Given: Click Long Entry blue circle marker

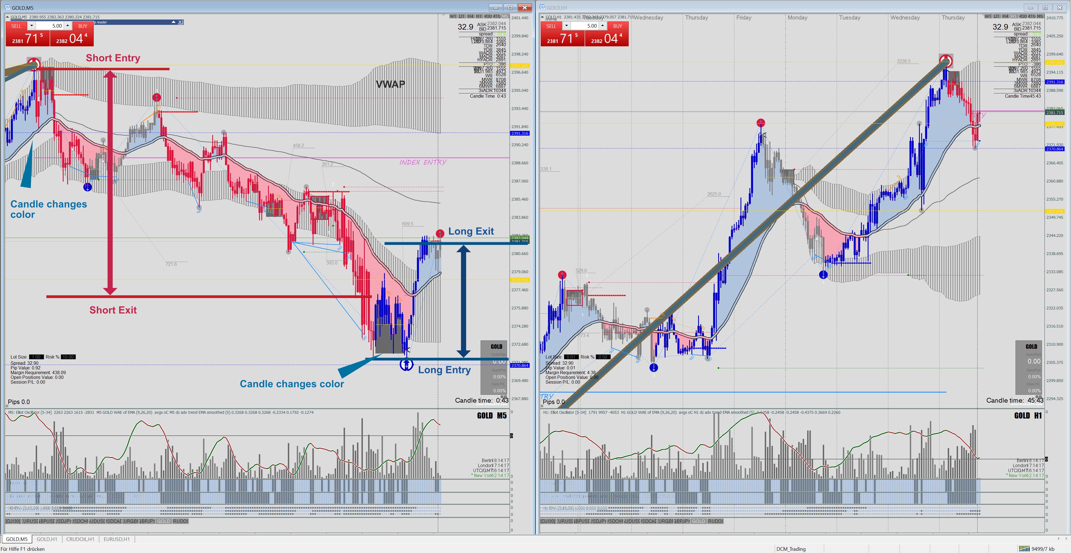Looking at the screenshot, I should tap(406, 365).
